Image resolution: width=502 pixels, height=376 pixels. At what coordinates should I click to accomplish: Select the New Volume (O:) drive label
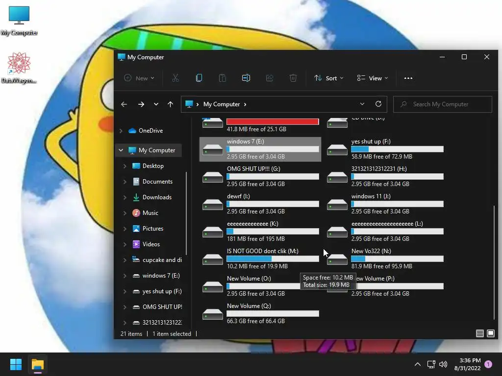click(x=249, y=279)
